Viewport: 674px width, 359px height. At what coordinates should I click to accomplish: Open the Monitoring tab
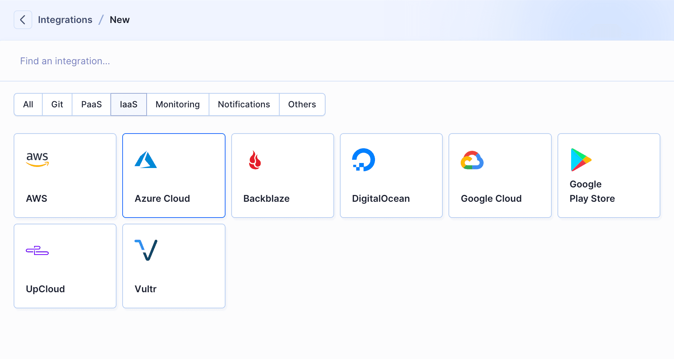click(177, 104)
